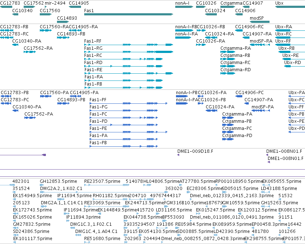Select EST GH12853.5prime
305x244 pixels.
[x=58, y=181]
